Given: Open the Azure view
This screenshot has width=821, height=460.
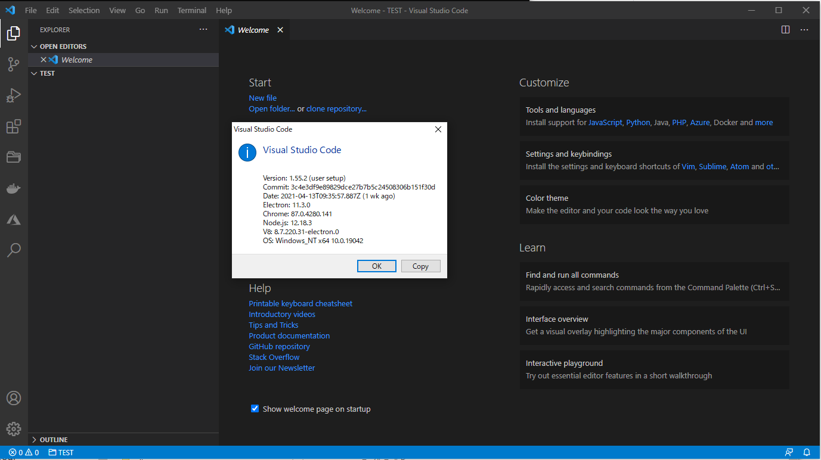Looking at the screenshot, I should 14,219.
